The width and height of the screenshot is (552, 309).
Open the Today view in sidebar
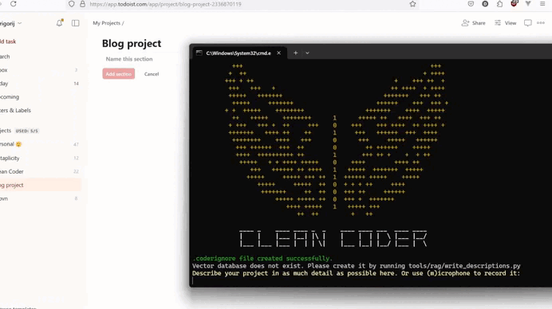pyautogui.click(x=4, y=84)
